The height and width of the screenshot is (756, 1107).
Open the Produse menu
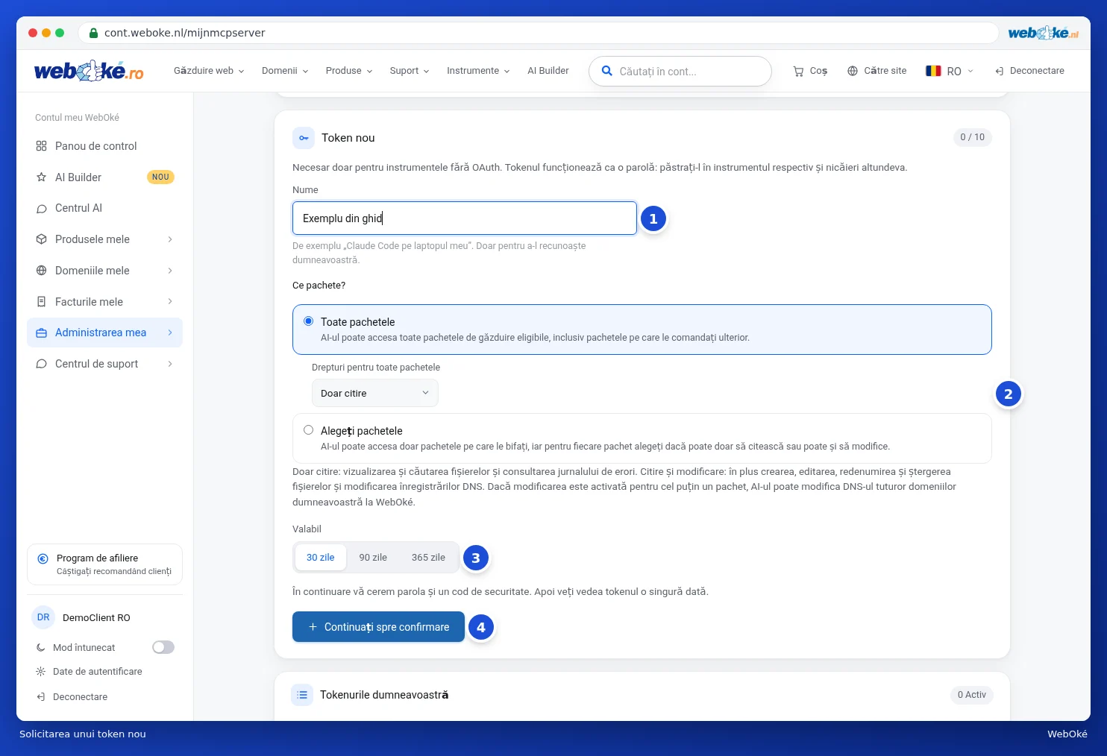[x=349, y=71]
